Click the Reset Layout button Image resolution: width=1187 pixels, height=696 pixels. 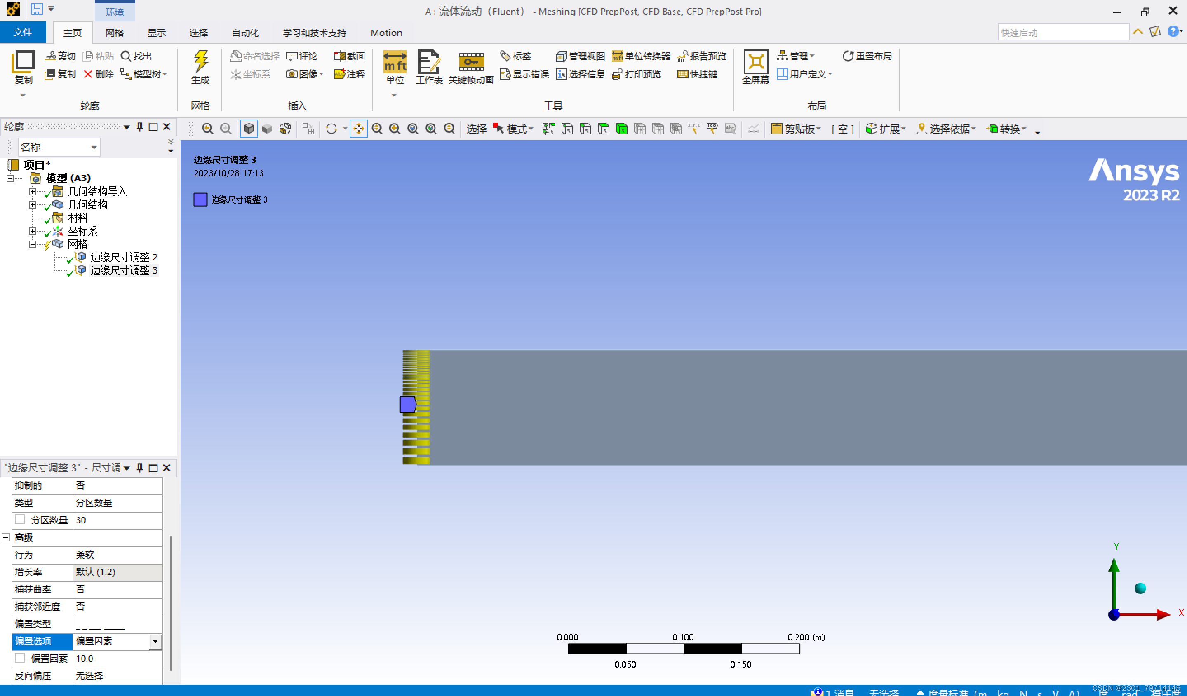(x=867, y=56)
